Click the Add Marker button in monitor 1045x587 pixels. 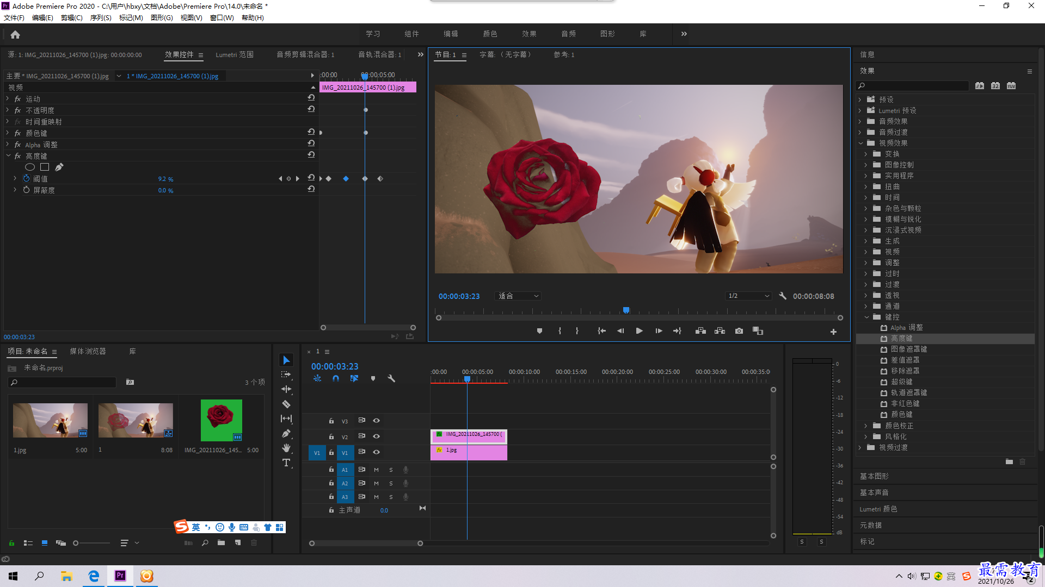[539, 331]
